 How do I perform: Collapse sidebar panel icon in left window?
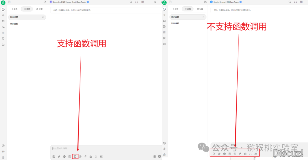(9, 2)
